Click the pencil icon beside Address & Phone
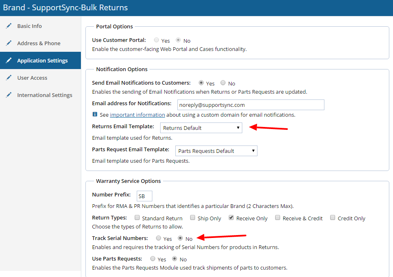The image size is (393, 277). (x=9, y=43)
